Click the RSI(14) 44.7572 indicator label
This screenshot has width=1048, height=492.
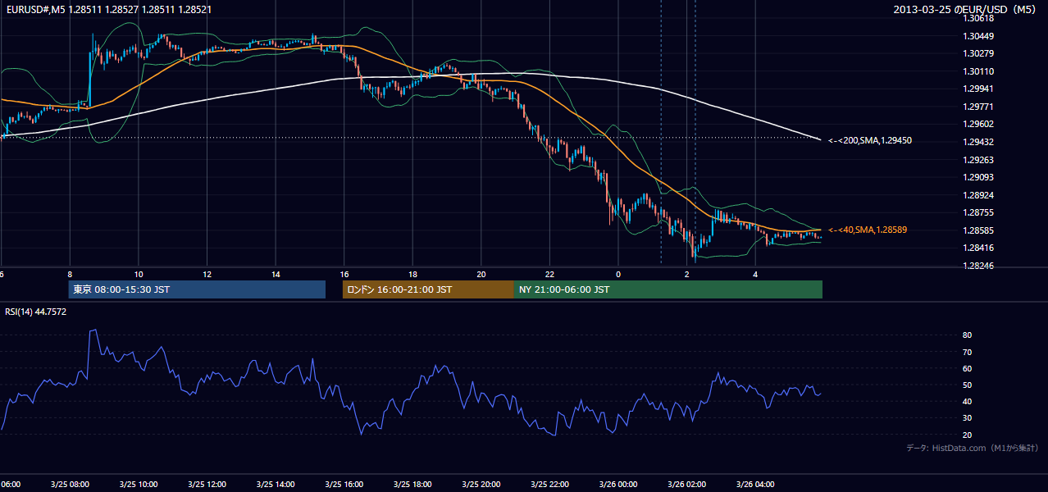36,312
